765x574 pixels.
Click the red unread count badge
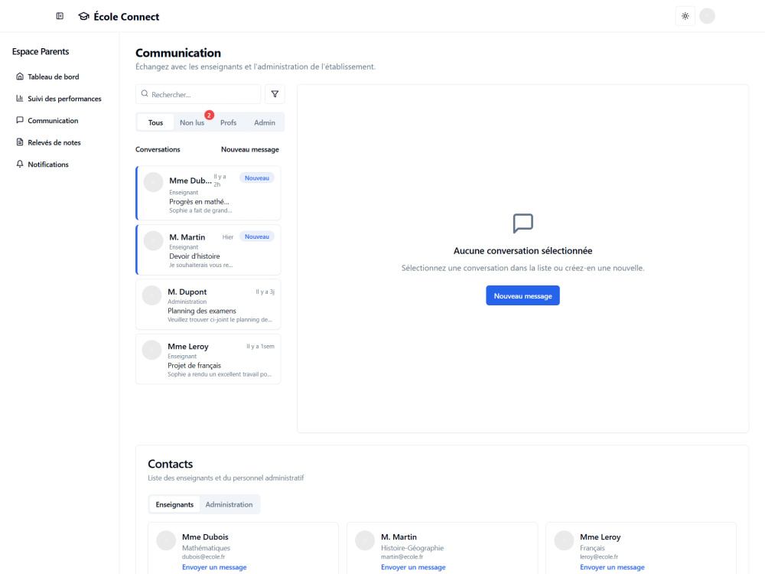[x=210, y=116]
